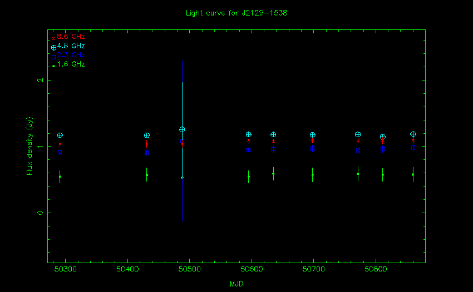Click the blue 2.3 GHz marker nearest MJD 50700
Image resolution: width=473 pixels, height=292 pixels.
313,148
